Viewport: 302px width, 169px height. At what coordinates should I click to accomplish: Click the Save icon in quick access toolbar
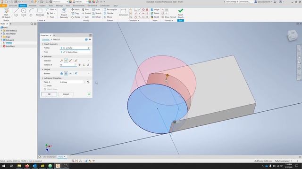click(16, 2)
